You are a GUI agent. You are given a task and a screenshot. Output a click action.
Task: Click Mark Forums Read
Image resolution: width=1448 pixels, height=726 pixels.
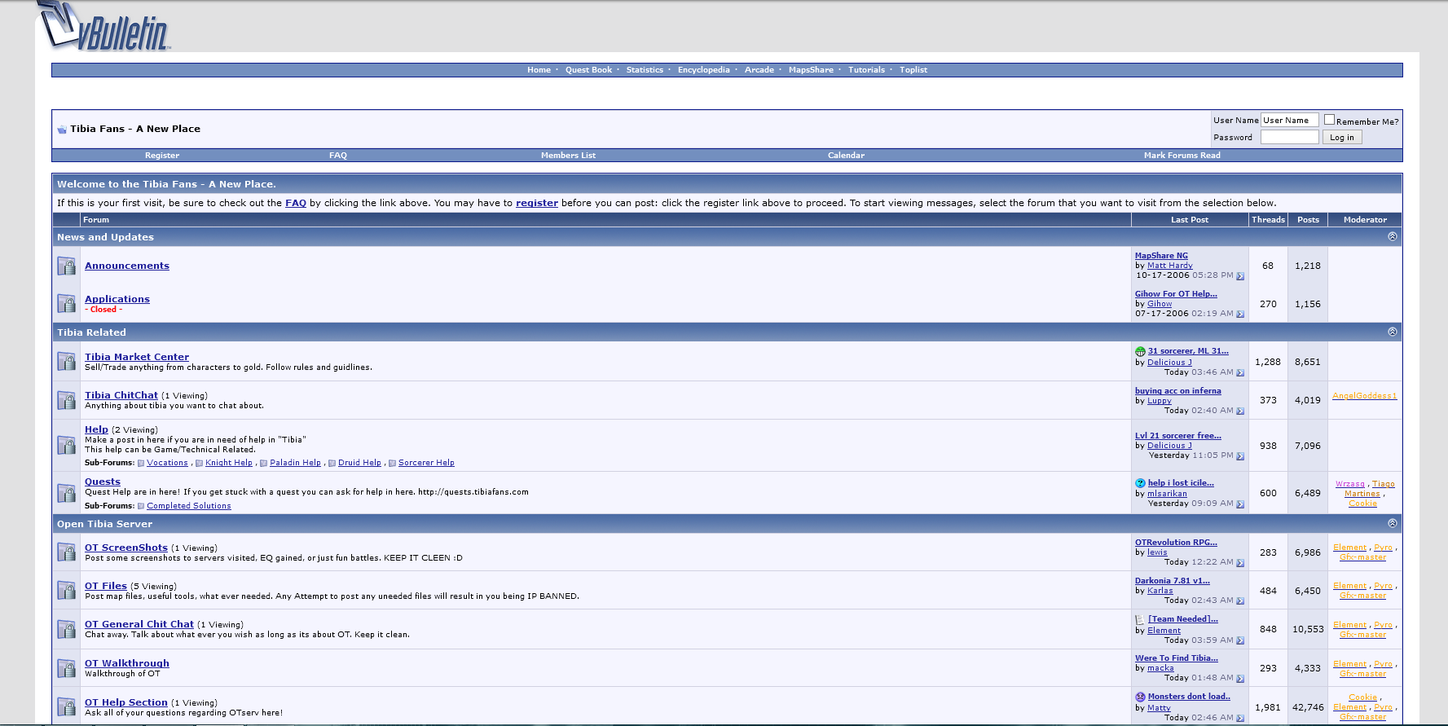pos(1182,156)
